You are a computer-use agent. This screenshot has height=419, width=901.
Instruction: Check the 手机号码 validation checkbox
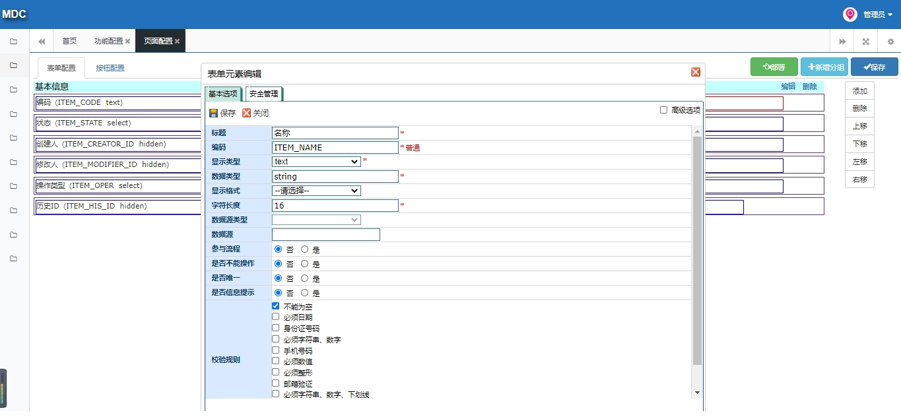pyautogui.click(x=276, y=350)
